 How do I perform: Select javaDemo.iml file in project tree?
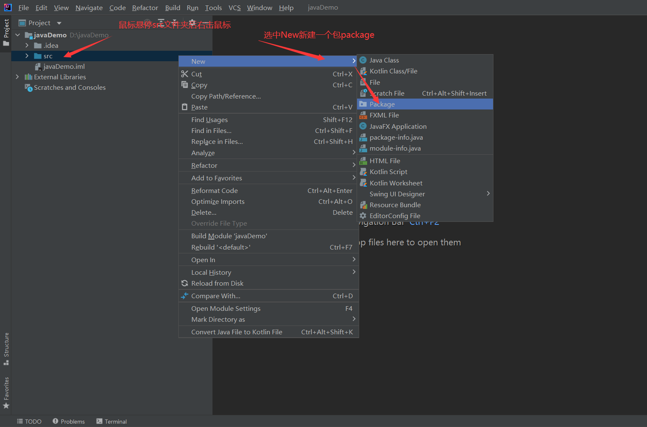click(64, 66)
